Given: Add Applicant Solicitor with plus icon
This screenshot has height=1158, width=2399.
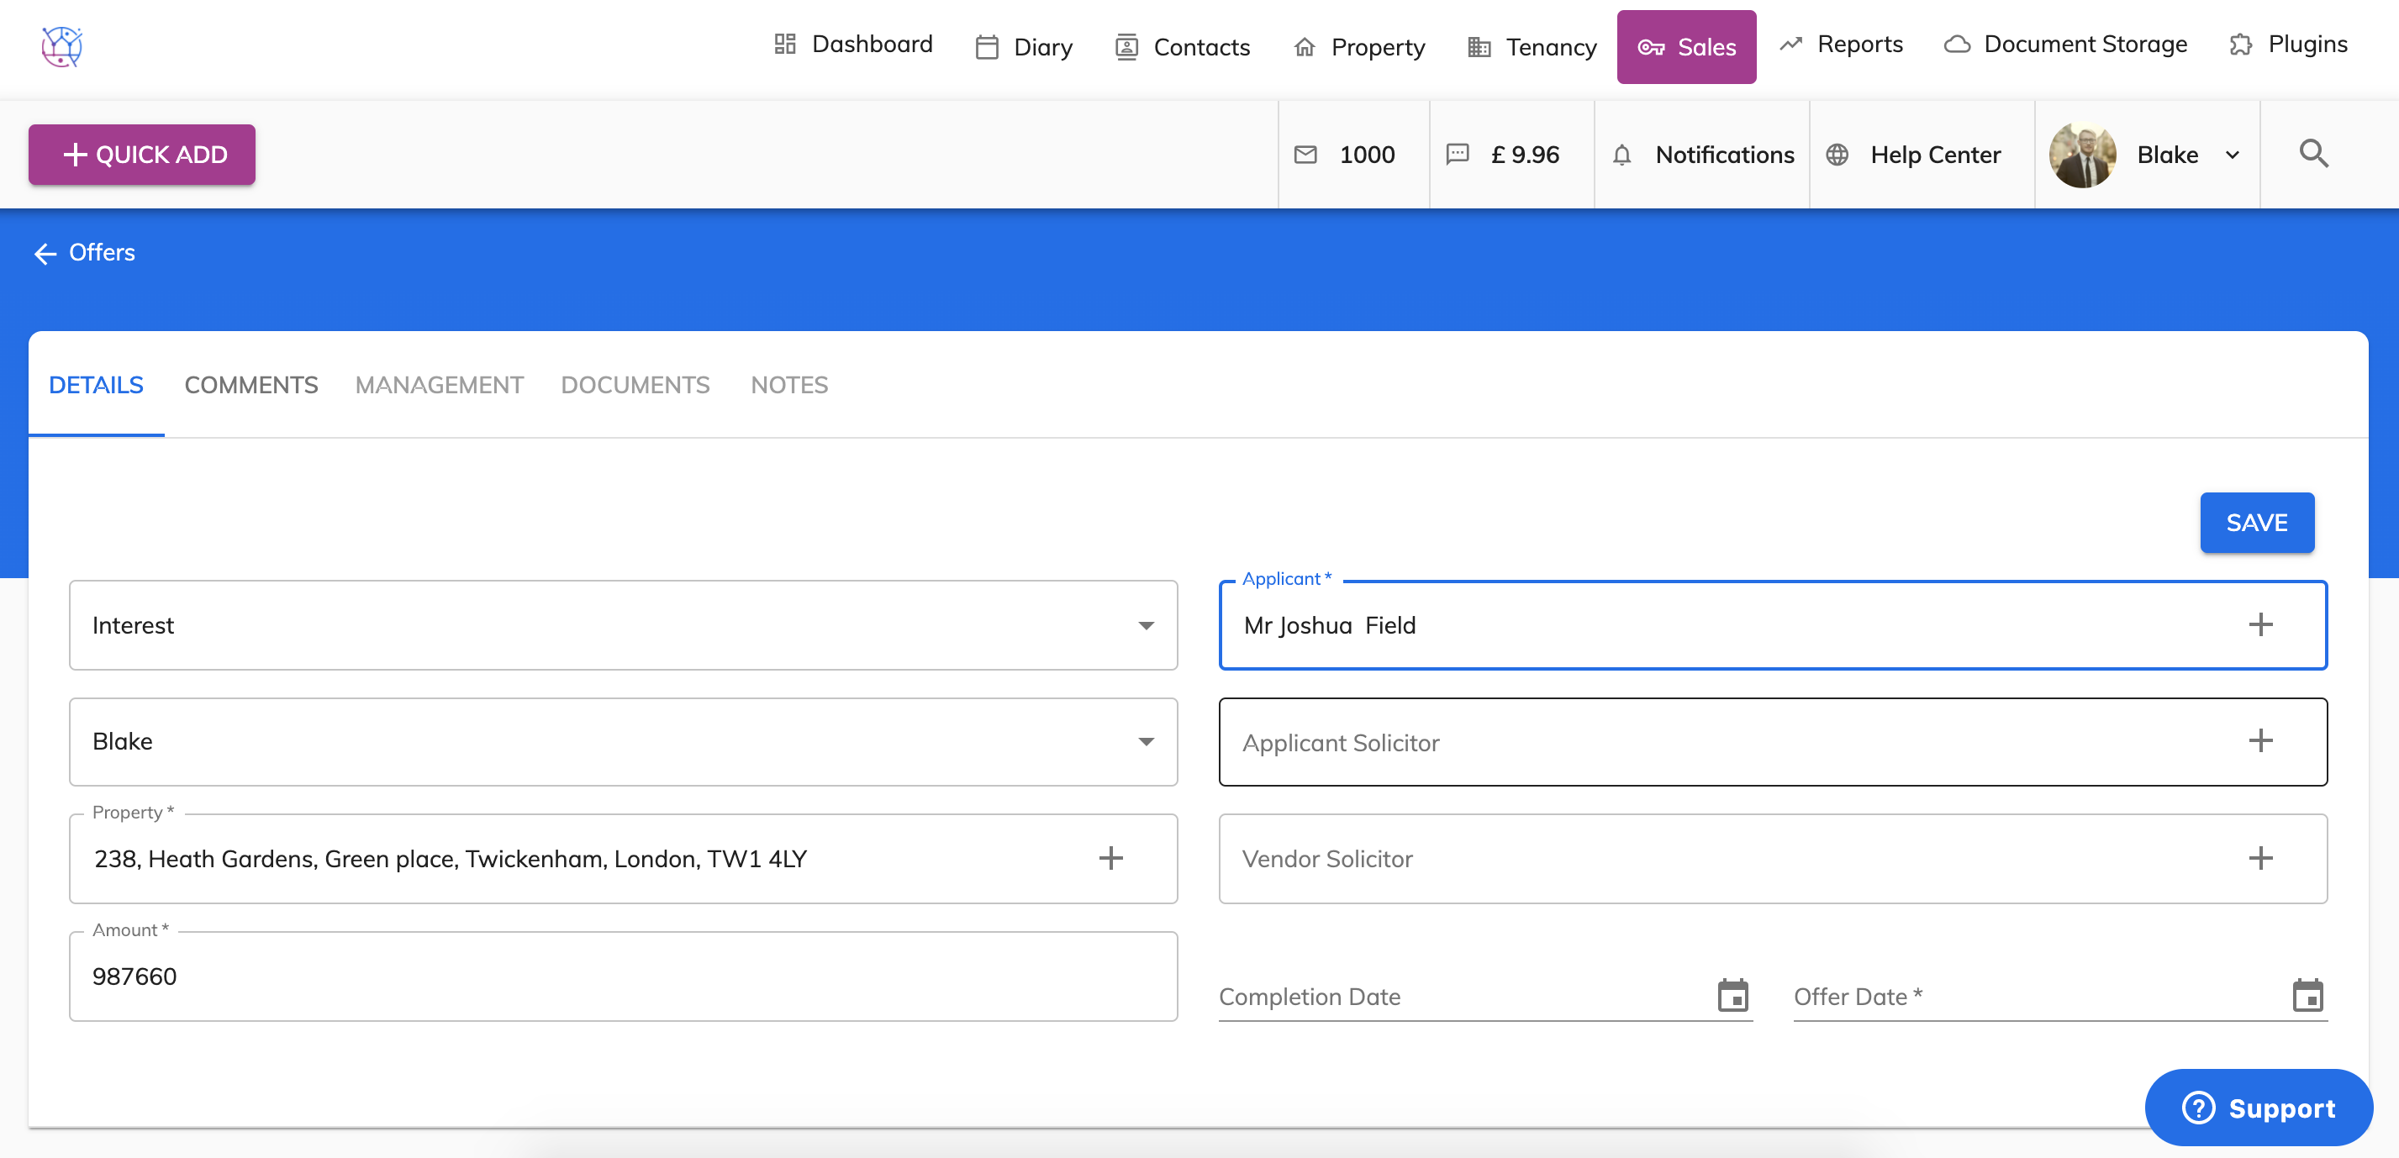Looking at the screenshot, I should [2260, 741].
